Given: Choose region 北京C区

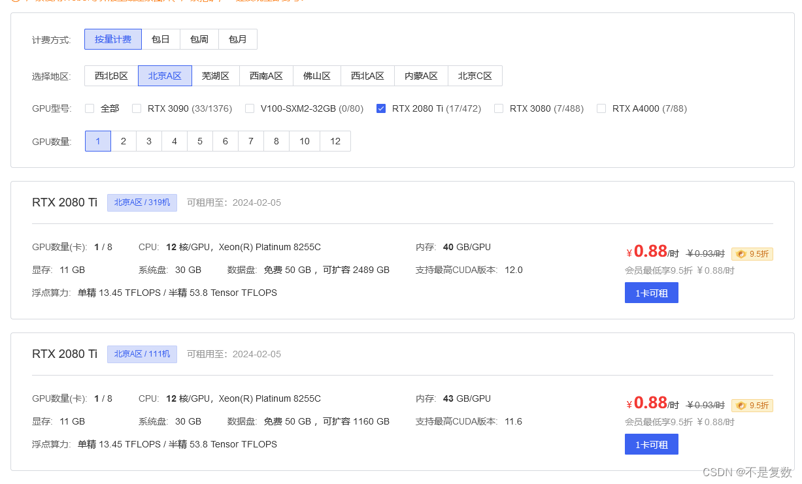Looking at the screenshot, I should [475, 76].
